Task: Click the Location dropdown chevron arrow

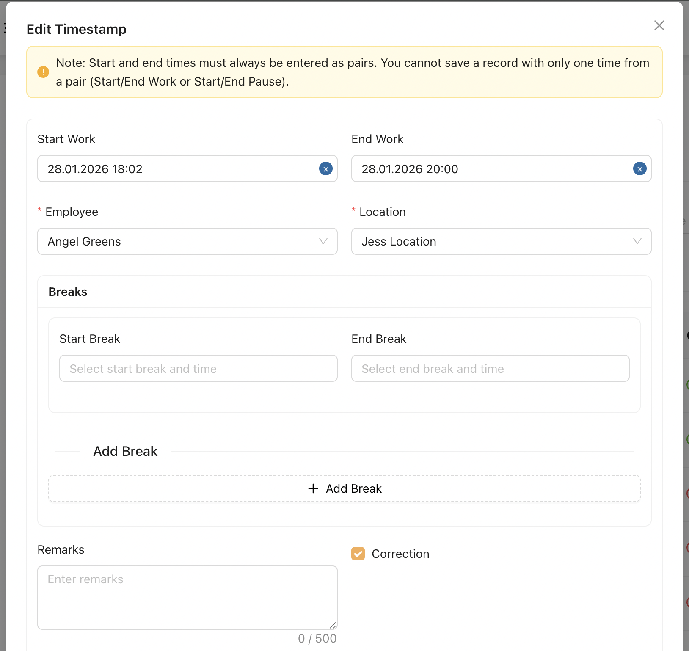Action: click(637, 241)
